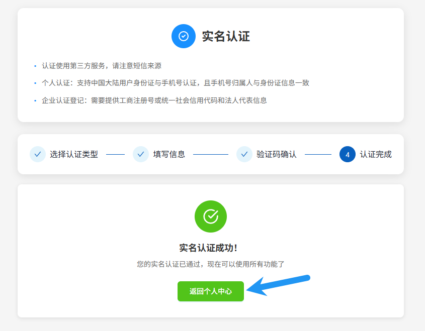
Task: Click the step 4 number circle
Action: [348, 154]
